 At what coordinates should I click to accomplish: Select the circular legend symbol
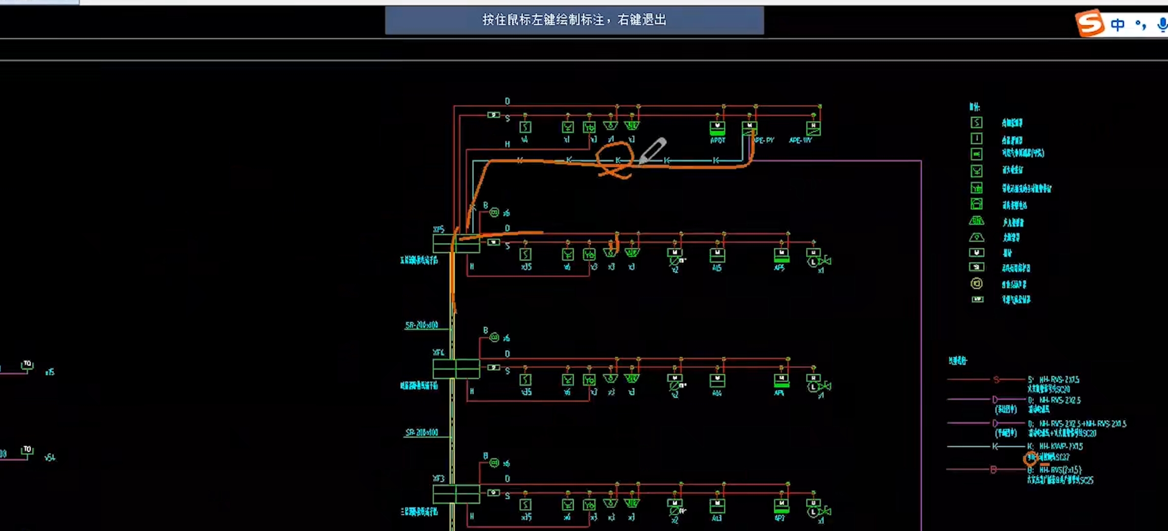pyautogui.click(x=976, y=284)
